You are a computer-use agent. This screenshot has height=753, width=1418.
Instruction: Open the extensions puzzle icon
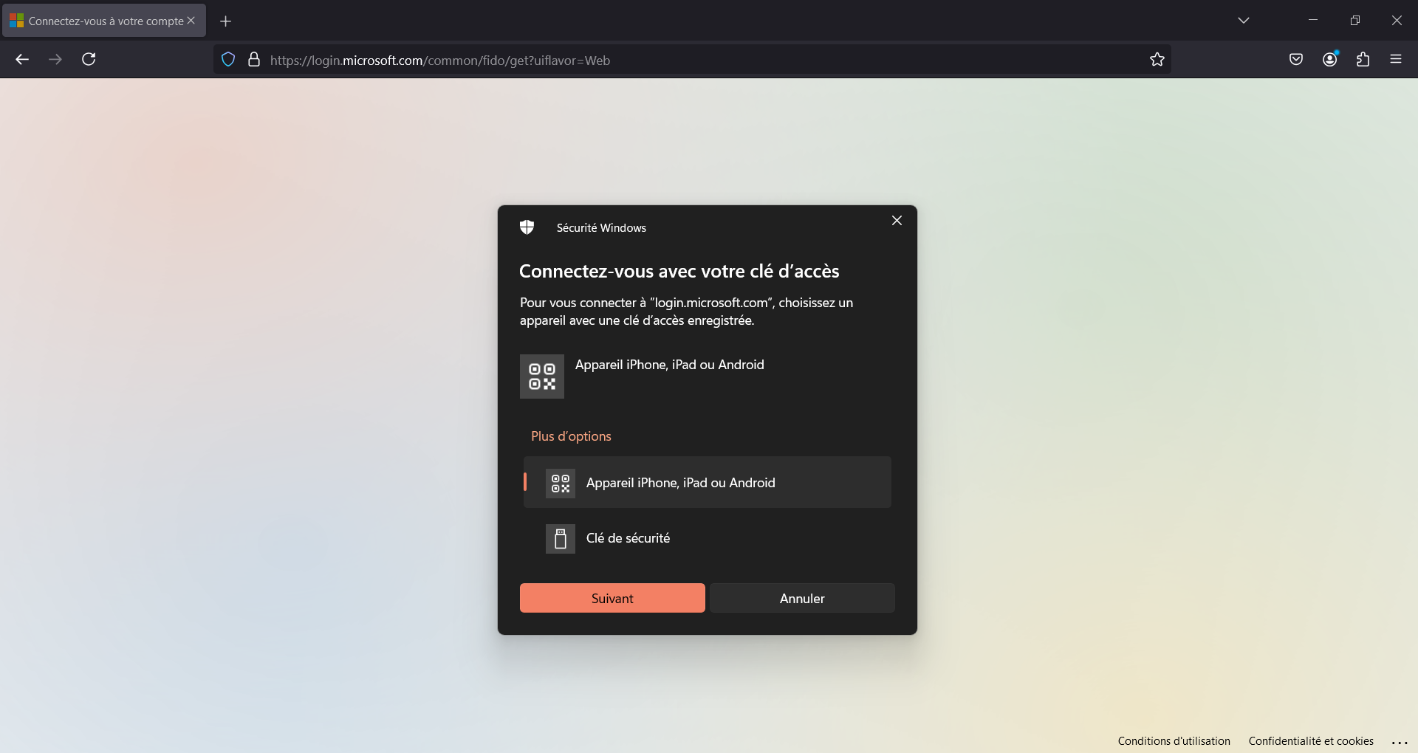coord(1363,60)
